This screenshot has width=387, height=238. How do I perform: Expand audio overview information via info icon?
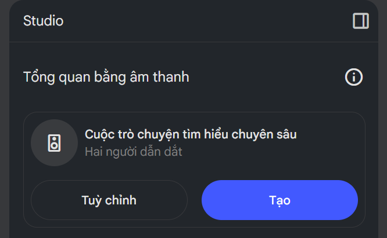[x=354, y=77]
